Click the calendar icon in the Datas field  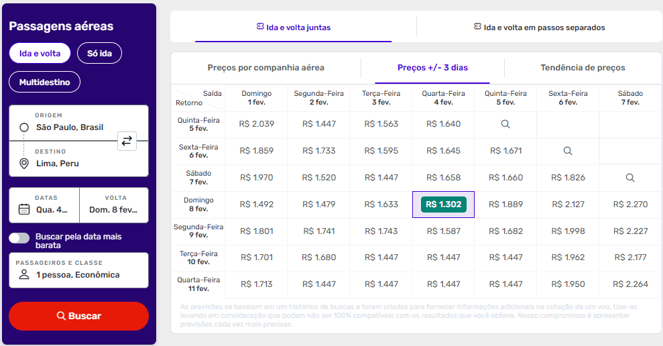pos(24,209)
